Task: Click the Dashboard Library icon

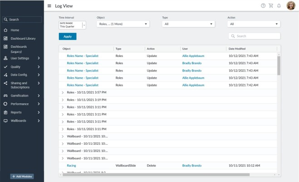Action: [5, 39]
